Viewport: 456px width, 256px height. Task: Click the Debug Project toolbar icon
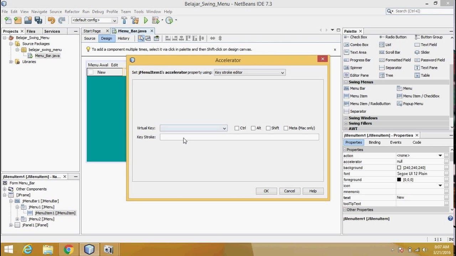pyautogui.click(x=156, y=20)
